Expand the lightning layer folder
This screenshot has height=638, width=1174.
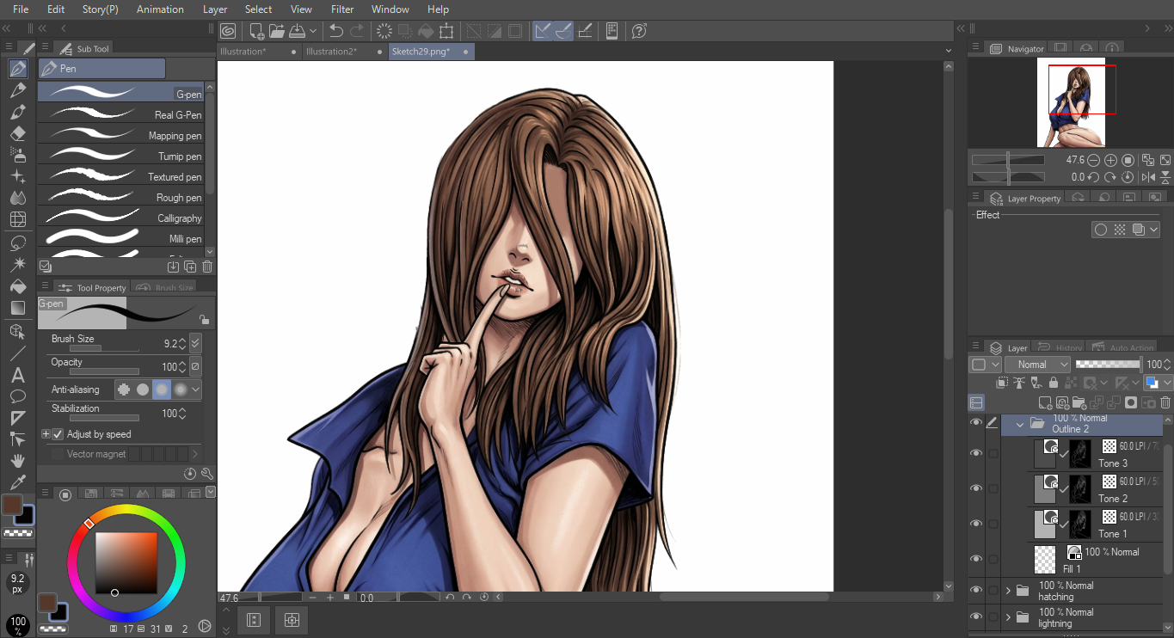(x=1008, y=617)
